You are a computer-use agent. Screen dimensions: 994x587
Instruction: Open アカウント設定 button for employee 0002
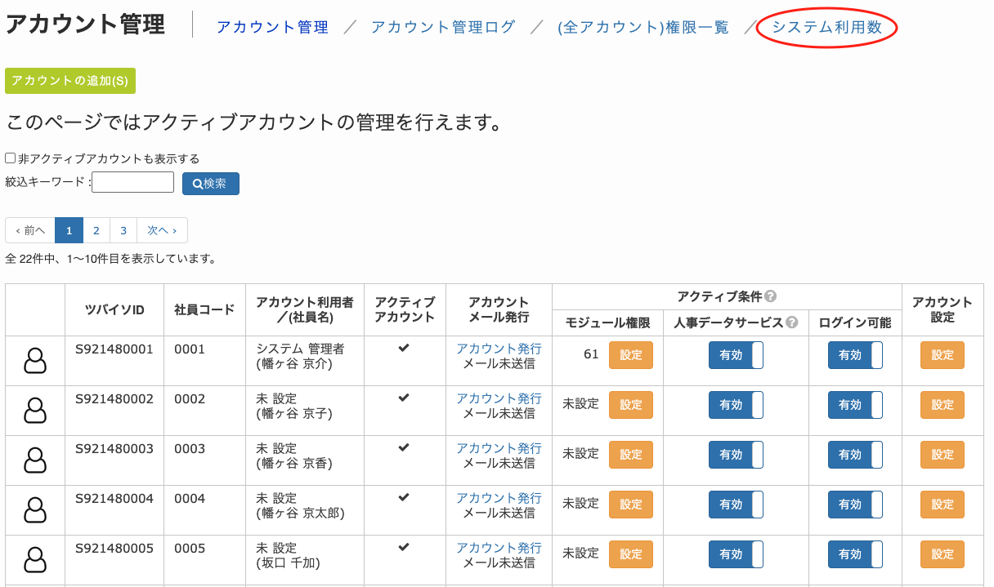(943, 405)
